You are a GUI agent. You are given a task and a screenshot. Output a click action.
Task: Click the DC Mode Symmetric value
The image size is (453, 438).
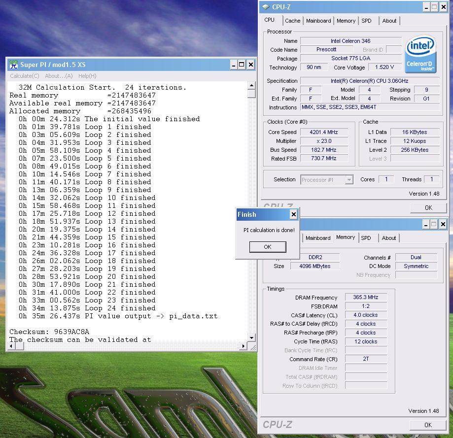pyautogui.click(x=416, y=266)
